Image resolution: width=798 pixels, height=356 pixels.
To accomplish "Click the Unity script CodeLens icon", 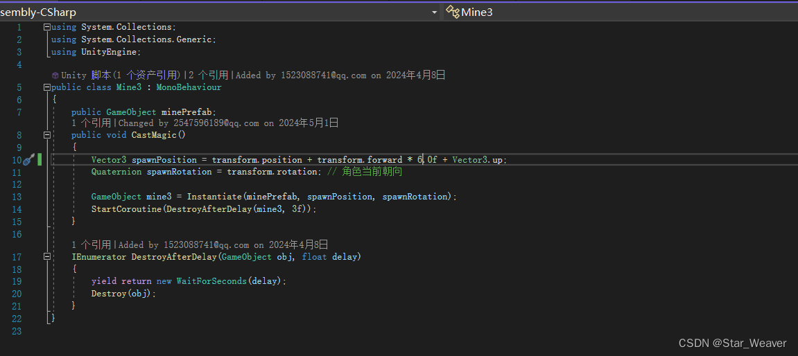I will tap(55, 75).
